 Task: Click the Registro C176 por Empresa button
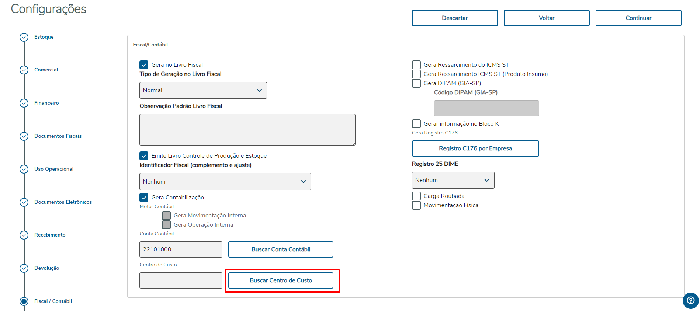(475, 148)
